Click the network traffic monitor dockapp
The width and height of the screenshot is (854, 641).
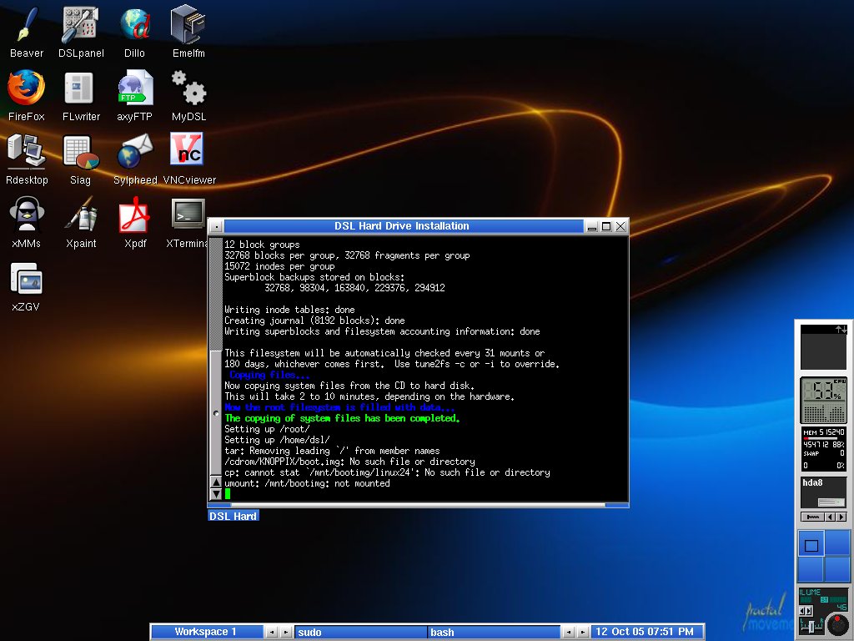[823, 347]
